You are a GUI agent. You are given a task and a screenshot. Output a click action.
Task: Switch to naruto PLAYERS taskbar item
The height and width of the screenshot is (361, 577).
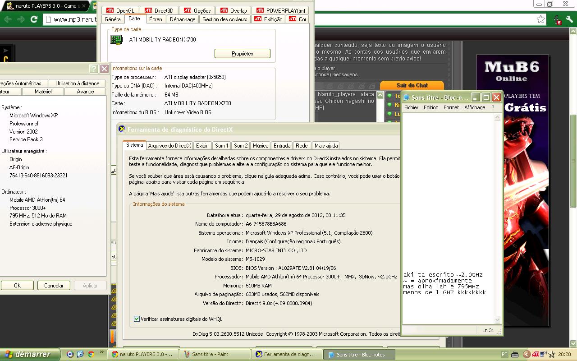(x=142, y=354)
